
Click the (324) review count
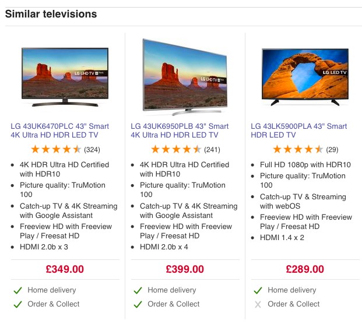pos(92,150)
